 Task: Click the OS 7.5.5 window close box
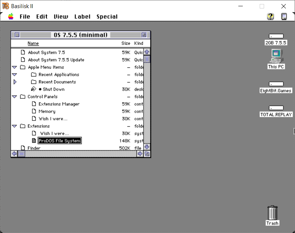coord(17,35)
